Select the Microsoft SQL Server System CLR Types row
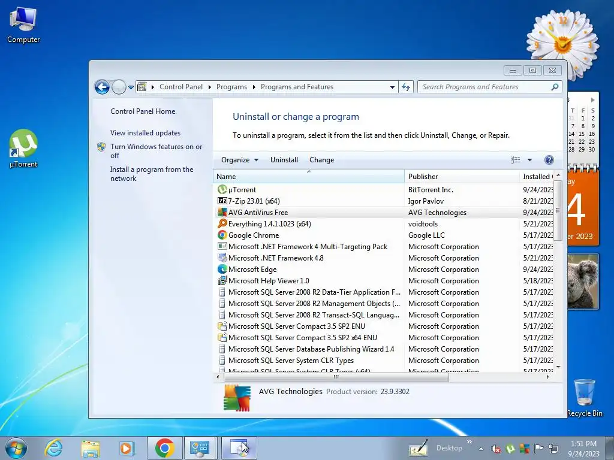The width and height of the screenshot is (614, 460). 383,360
